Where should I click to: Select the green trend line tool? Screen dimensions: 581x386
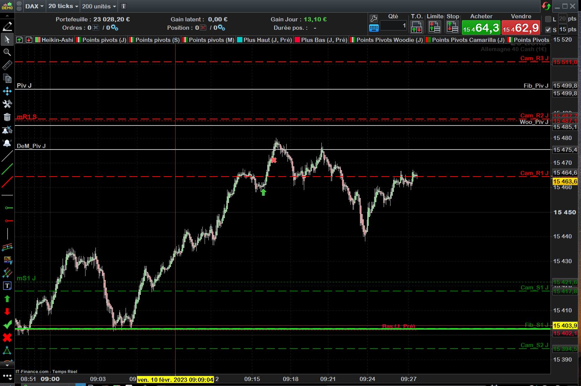(7, 169)
